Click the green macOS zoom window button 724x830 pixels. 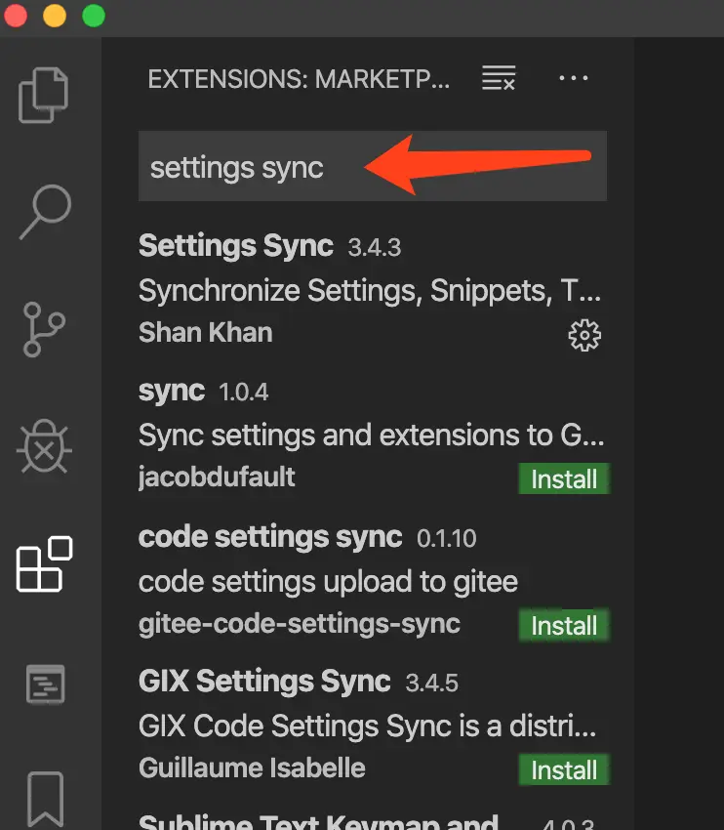pos(94,16)
